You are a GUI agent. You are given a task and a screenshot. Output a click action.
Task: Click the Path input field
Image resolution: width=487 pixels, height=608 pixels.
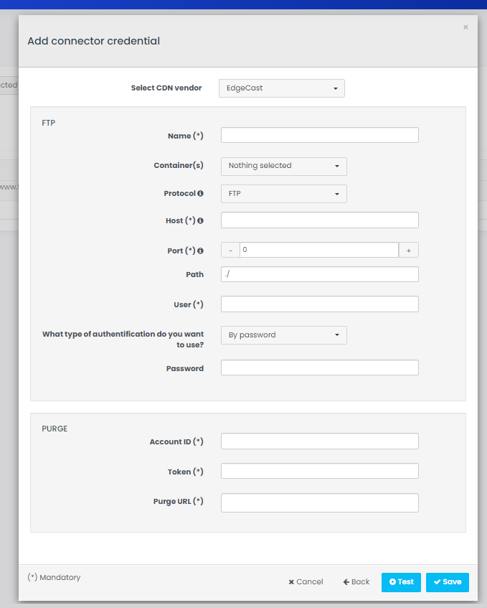pos(319,274)
